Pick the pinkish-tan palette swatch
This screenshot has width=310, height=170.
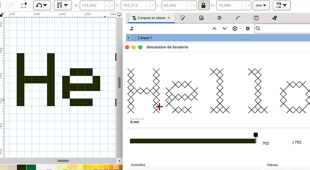[x=12, y=168]
